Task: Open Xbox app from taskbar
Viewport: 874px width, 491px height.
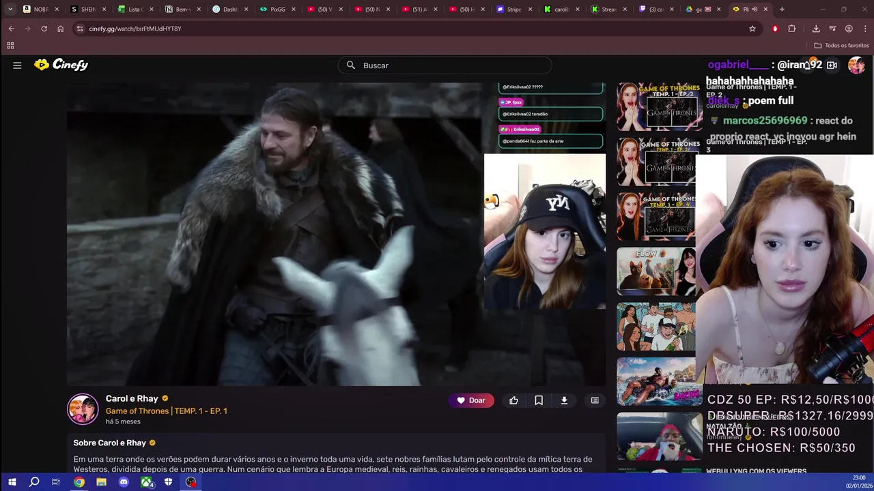Action: (146, 482)
